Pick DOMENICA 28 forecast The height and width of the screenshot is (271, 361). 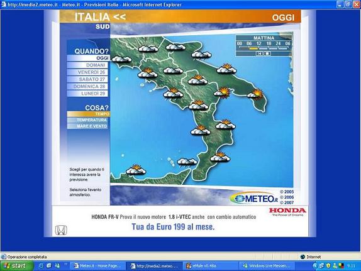(87, 87)
